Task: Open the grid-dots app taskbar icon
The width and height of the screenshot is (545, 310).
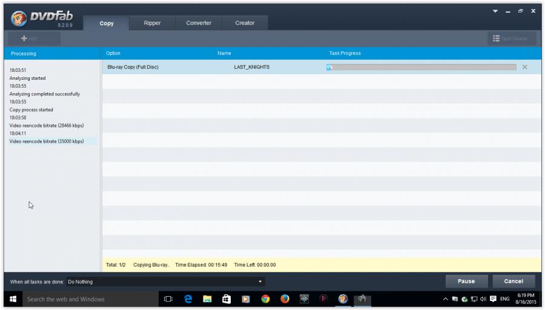Action: 304,299
